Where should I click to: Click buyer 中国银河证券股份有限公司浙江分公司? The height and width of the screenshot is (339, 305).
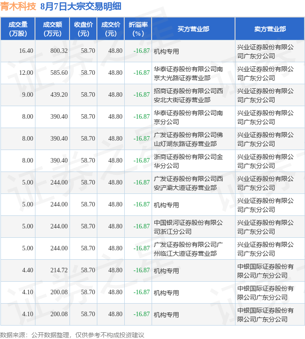[188, 227]
